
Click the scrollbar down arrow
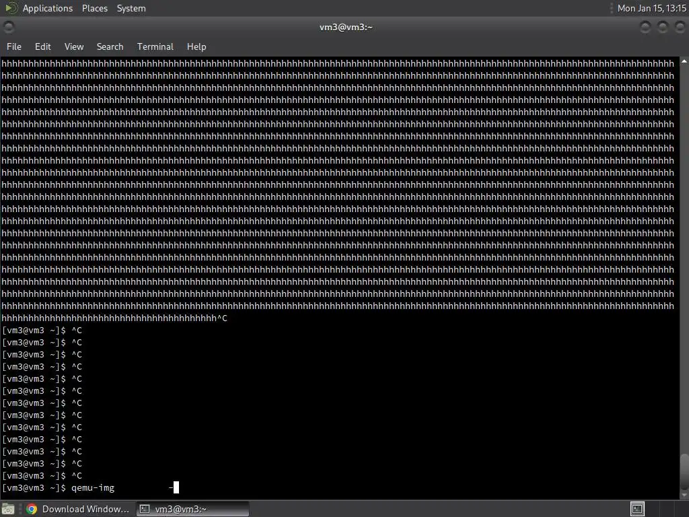pyautogui.click(x=684, y=495)
